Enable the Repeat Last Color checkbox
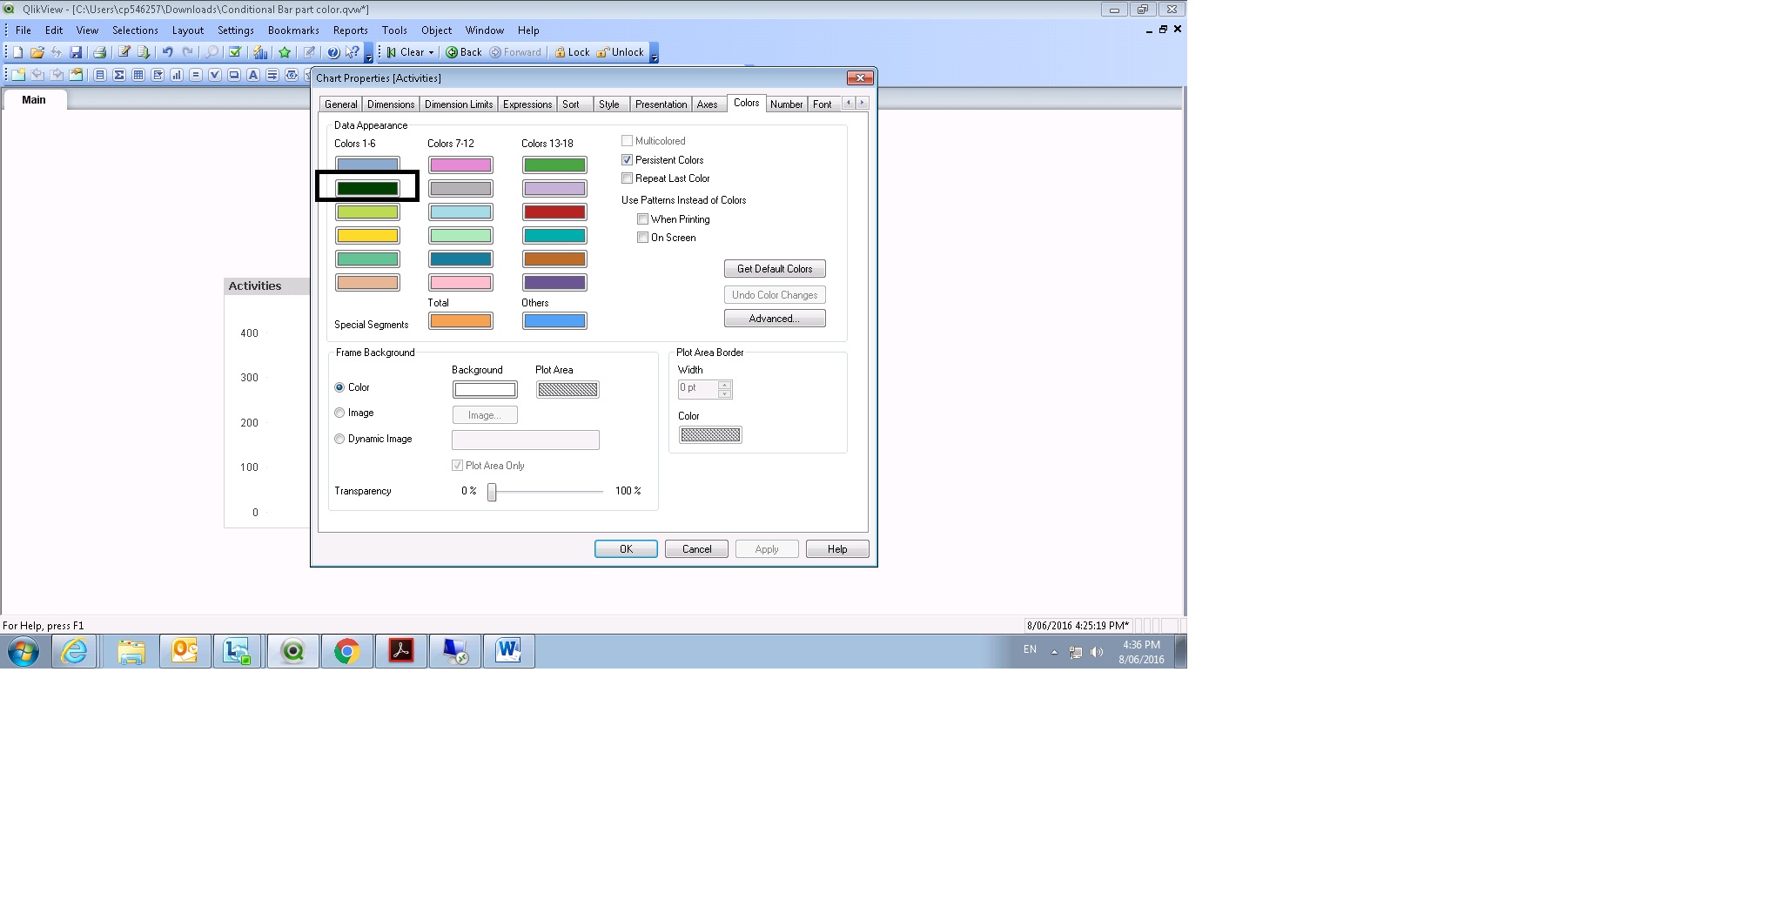 pos(627,178)
